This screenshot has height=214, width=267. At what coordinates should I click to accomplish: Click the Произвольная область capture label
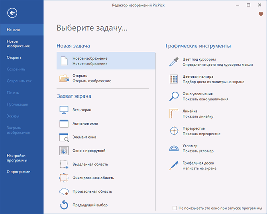point(92,192)
